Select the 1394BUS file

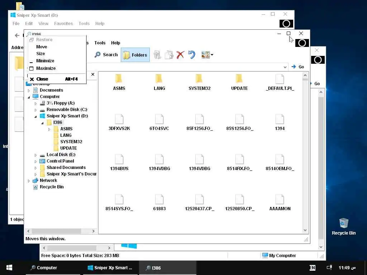119,163
